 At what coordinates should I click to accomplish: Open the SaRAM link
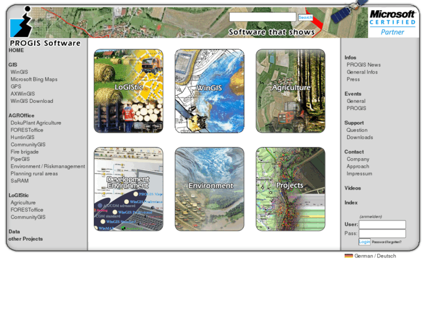click(20, 181)
